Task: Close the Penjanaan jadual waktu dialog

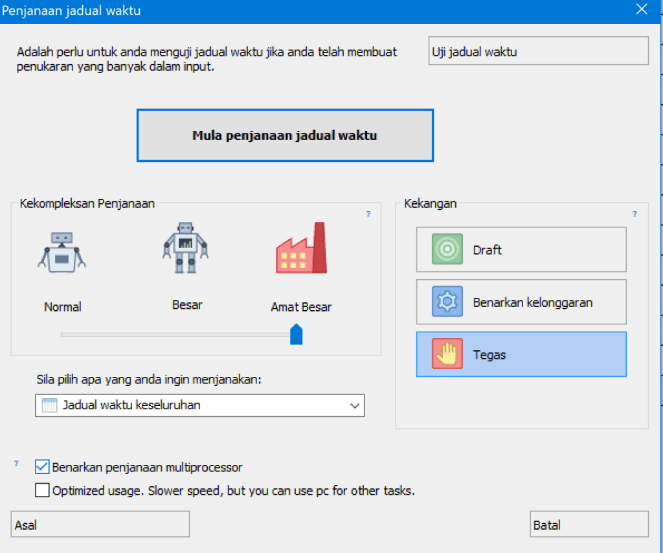Action: point(642,9)
